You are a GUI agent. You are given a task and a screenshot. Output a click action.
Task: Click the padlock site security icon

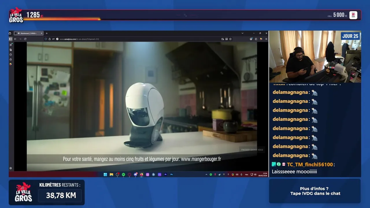pos(49,39)
